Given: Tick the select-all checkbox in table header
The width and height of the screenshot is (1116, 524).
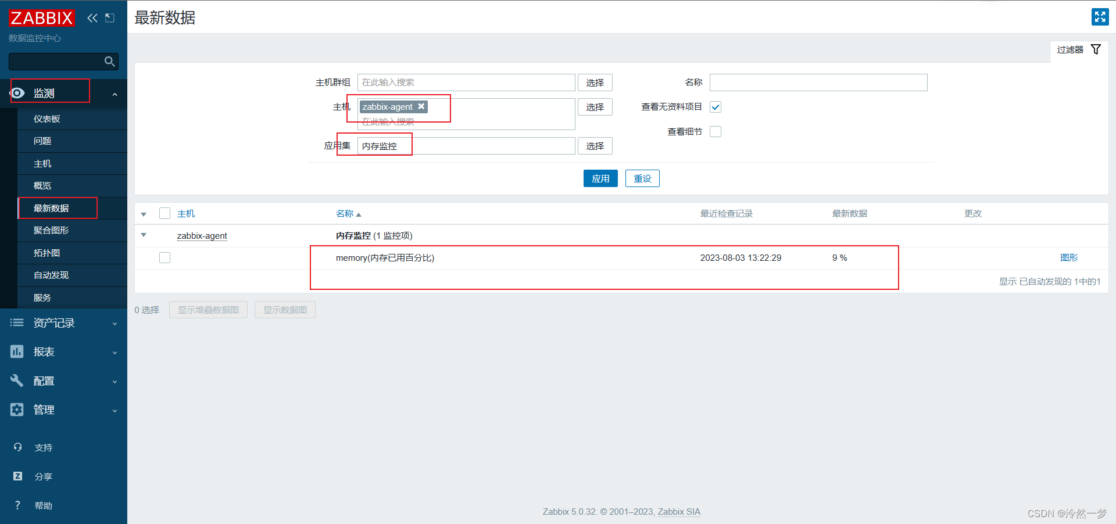Looking at the screenshot, I should tap(164, 213).
